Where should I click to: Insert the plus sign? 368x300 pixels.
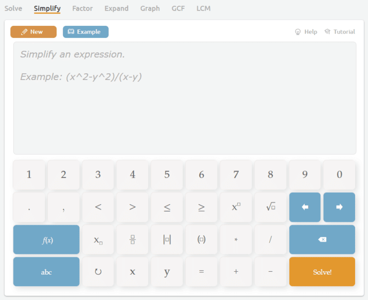[x=236, y=272]
